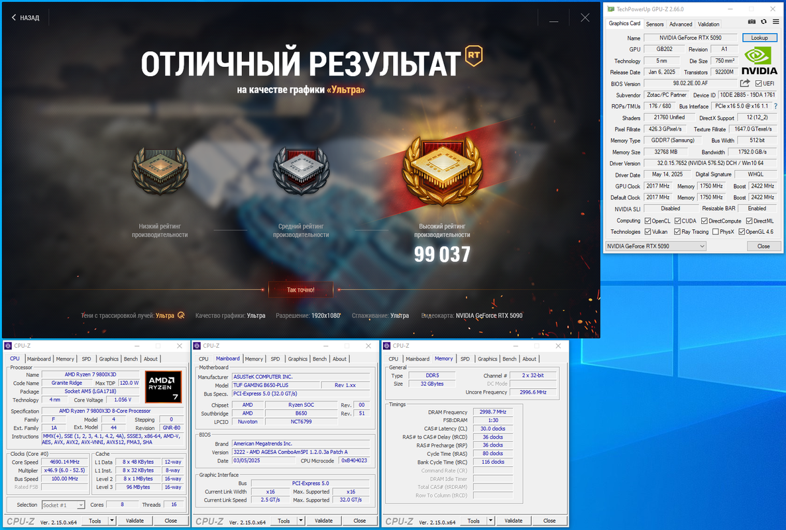Click the NVIDIA logo in GPU-Z
This screenshot has width=786, height=530.
[759, 60]
